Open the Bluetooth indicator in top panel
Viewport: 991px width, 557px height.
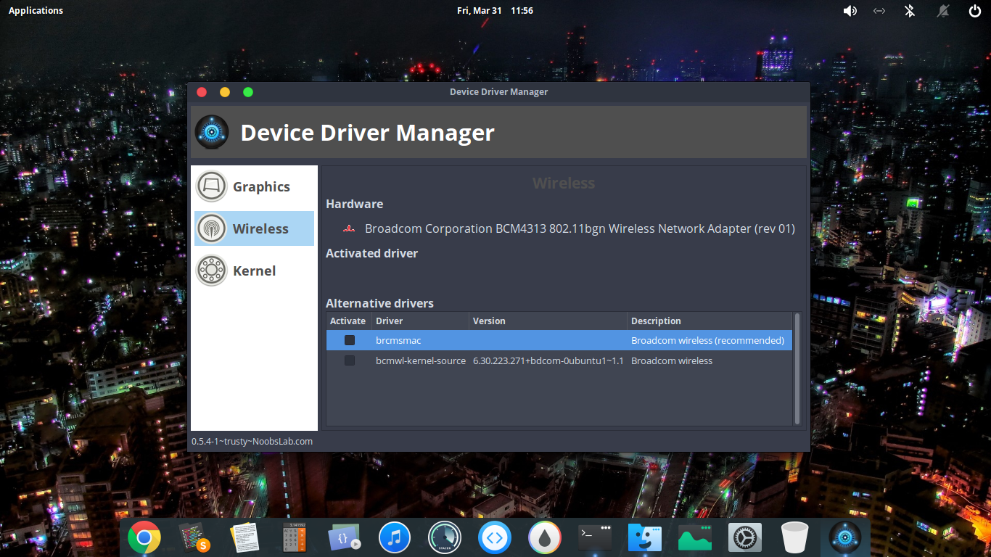pos(910,11)
